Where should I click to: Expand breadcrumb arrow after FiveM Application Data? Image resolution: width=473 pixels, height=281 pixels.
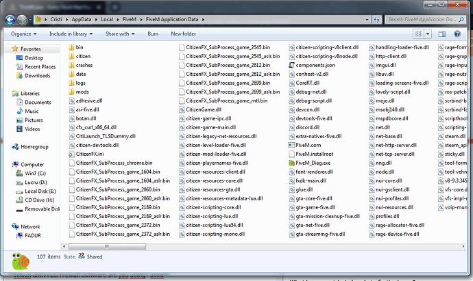pos(203,20)
